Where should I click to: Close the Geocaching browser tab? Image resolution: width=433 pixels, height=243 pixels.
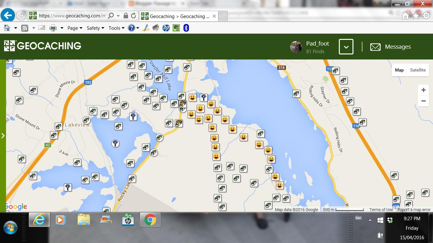pyautogui.click(x=214, y=16)
